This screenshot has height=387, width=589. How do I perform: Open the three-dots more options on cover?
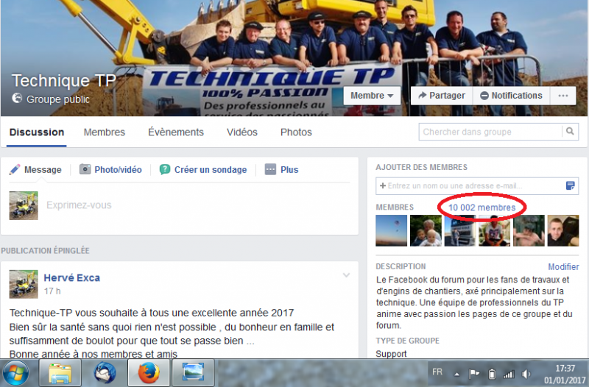[x=562, y=96]
